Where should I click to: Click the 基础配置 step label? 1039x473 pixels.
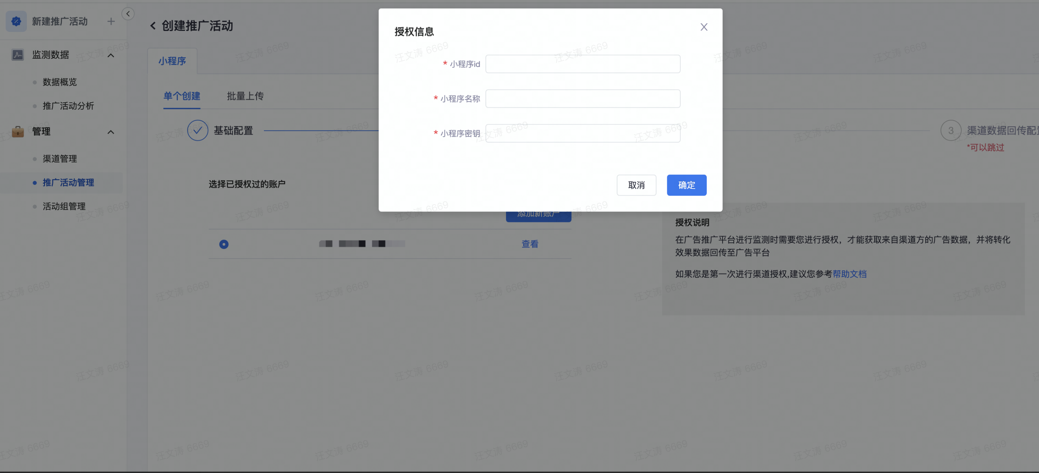233,130
